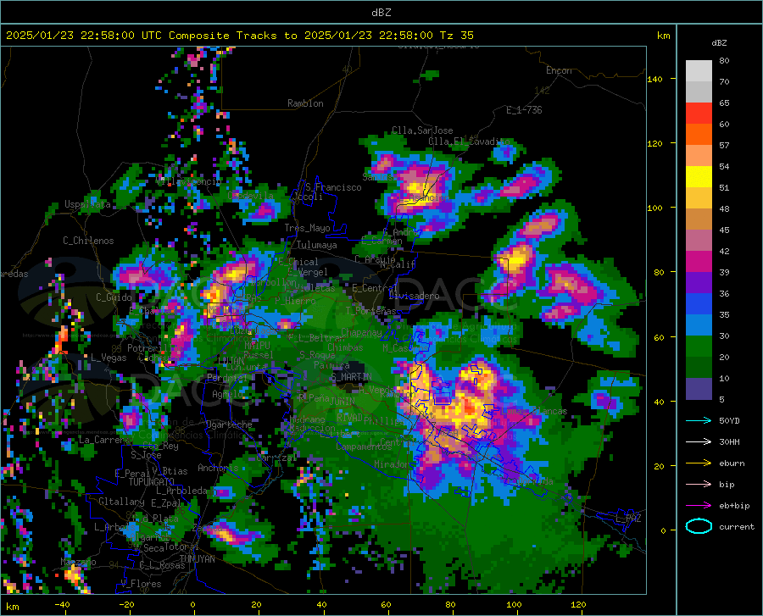Click the 'Mirador' place label
The width and height of the screenshot is (763, 616).
[x=392, y=464]
